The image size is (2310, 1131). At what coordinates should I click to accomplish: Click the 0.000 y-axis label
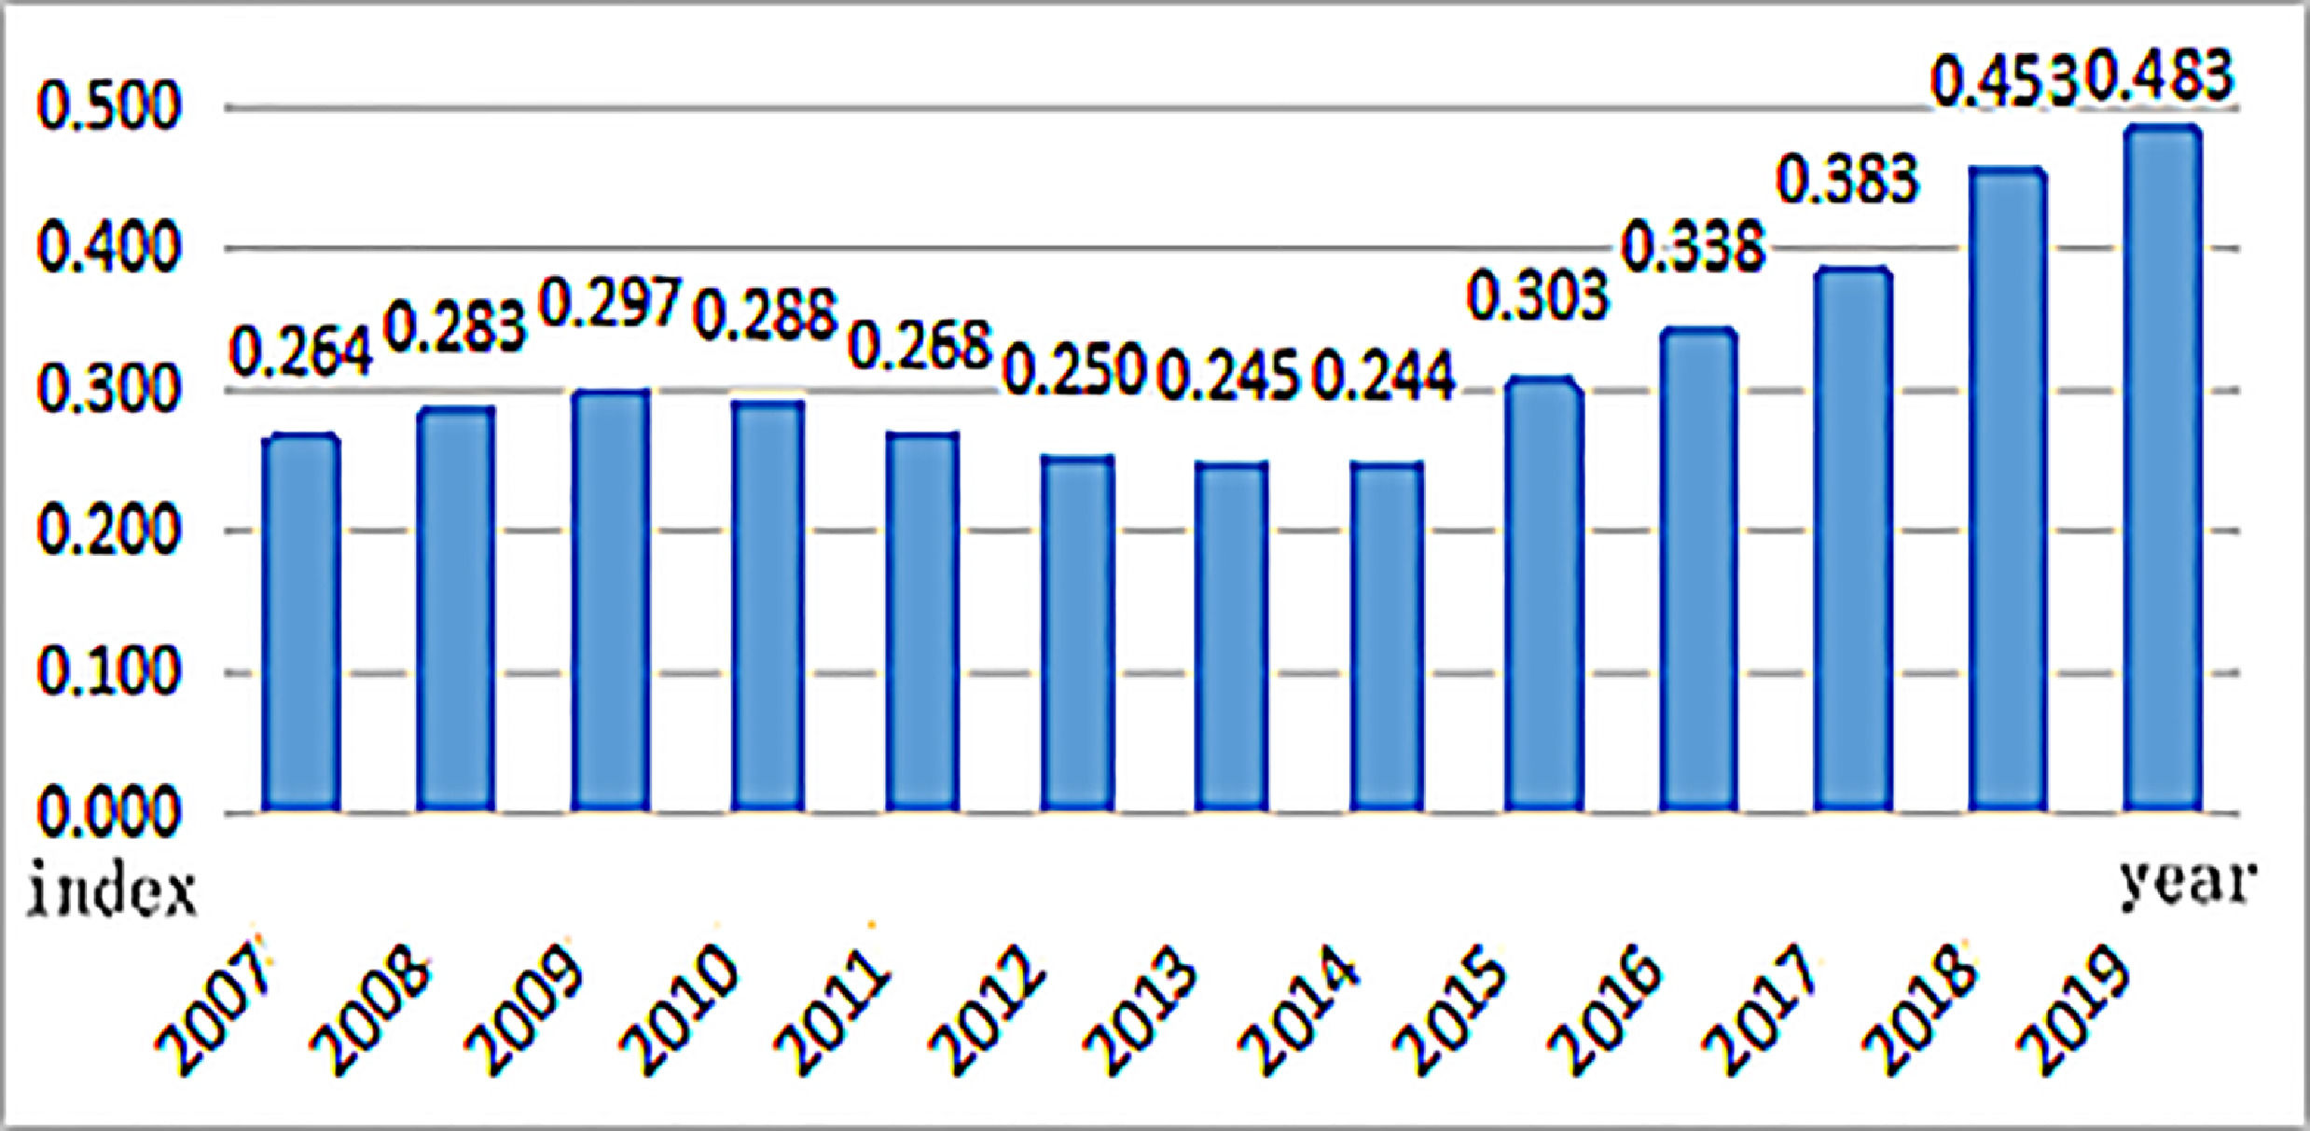click(107, 813)
